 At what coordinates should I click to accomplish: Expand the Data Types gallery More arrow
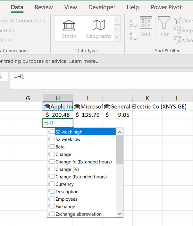point(117,37)
